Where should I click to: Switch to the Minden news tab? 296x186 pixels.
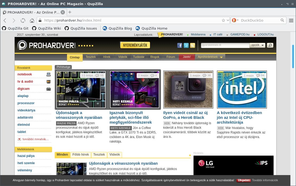[x=62, y=155]
